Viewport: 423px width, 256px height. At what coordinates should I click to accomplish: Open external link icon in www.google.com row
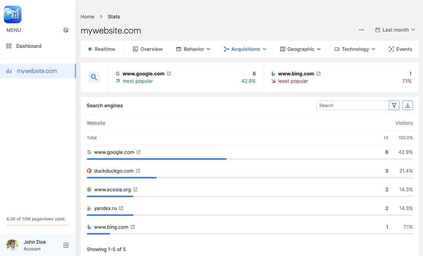tap(139, 152)
